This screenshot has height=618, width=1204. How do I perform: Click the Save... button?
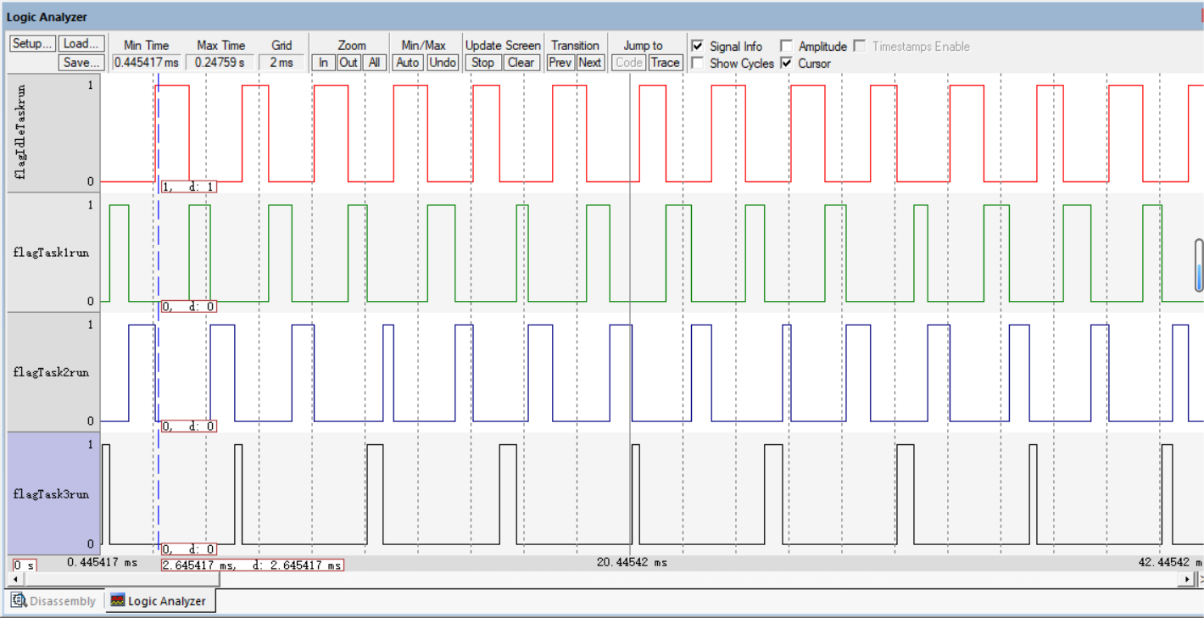click(x=81, y=62)
